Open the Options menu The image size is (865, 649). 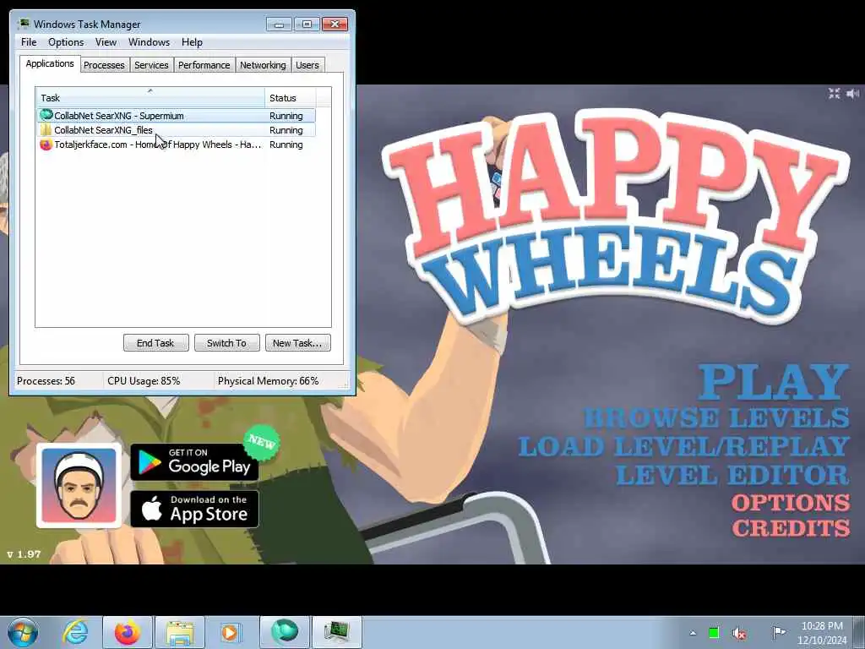[66, 42]
